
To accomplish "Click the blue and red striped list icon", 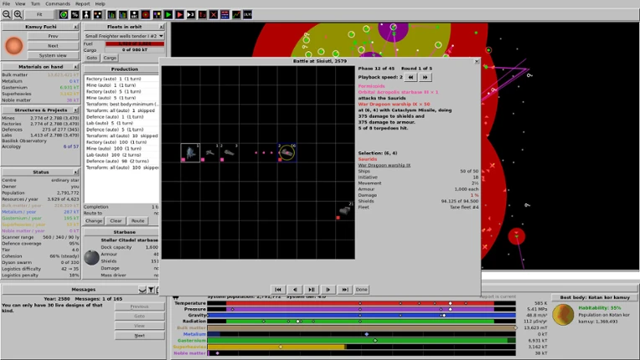I will [225, 15].
